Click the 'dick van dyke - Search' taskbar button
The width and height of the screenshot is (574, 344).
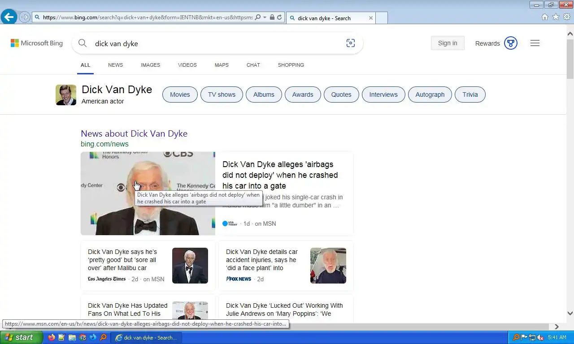[147, 337]
